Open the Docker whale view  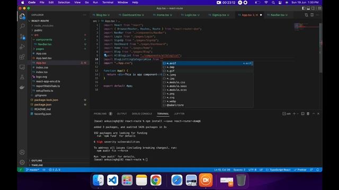[22, 87]
